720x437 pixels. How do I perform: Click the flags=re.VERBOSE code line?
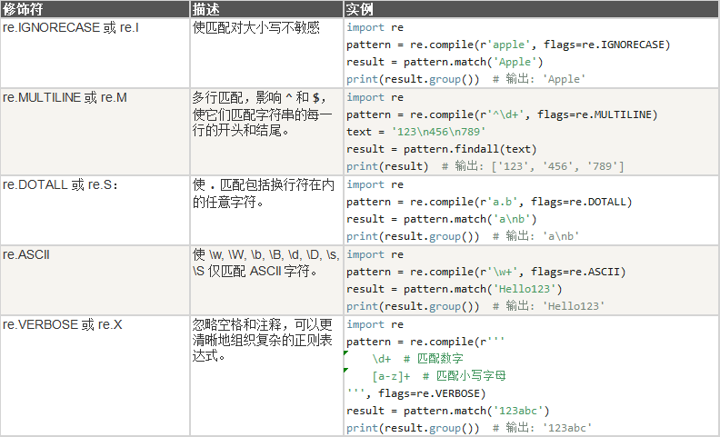[416, 393]
